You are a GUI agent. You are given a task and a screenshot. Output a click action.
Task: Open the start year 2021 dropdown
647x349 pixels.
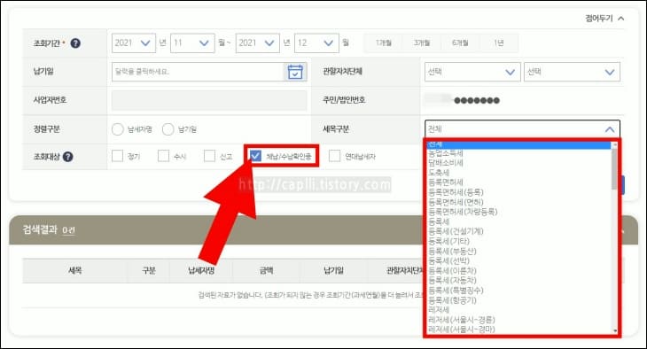[133, 43]
